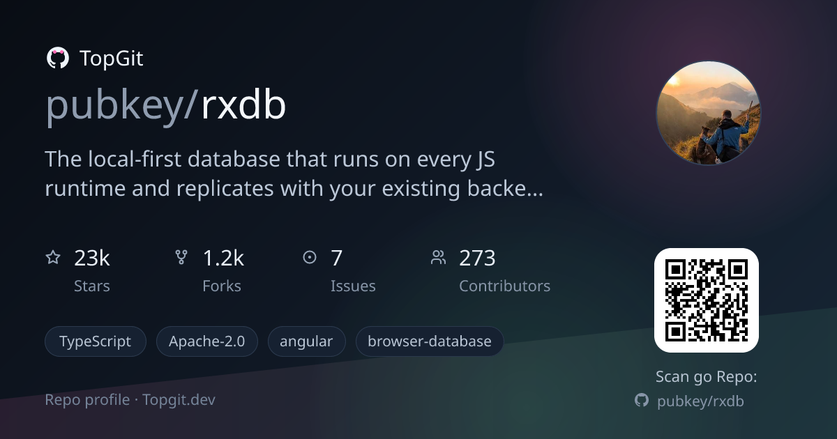Click the fork icon beside 1.2k
The image size is (837, 439).
[x=181, y=258]
